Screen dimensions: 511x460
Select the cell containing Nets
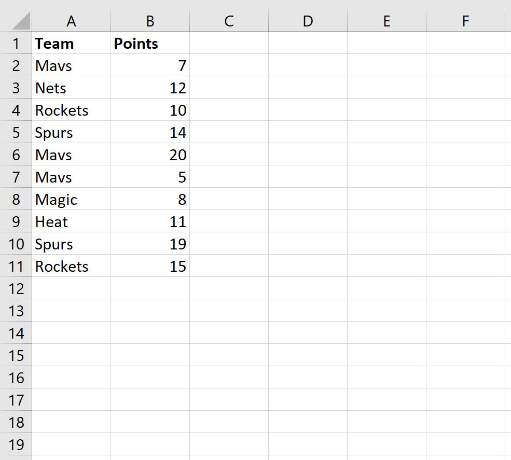click(x=72, y=88)
